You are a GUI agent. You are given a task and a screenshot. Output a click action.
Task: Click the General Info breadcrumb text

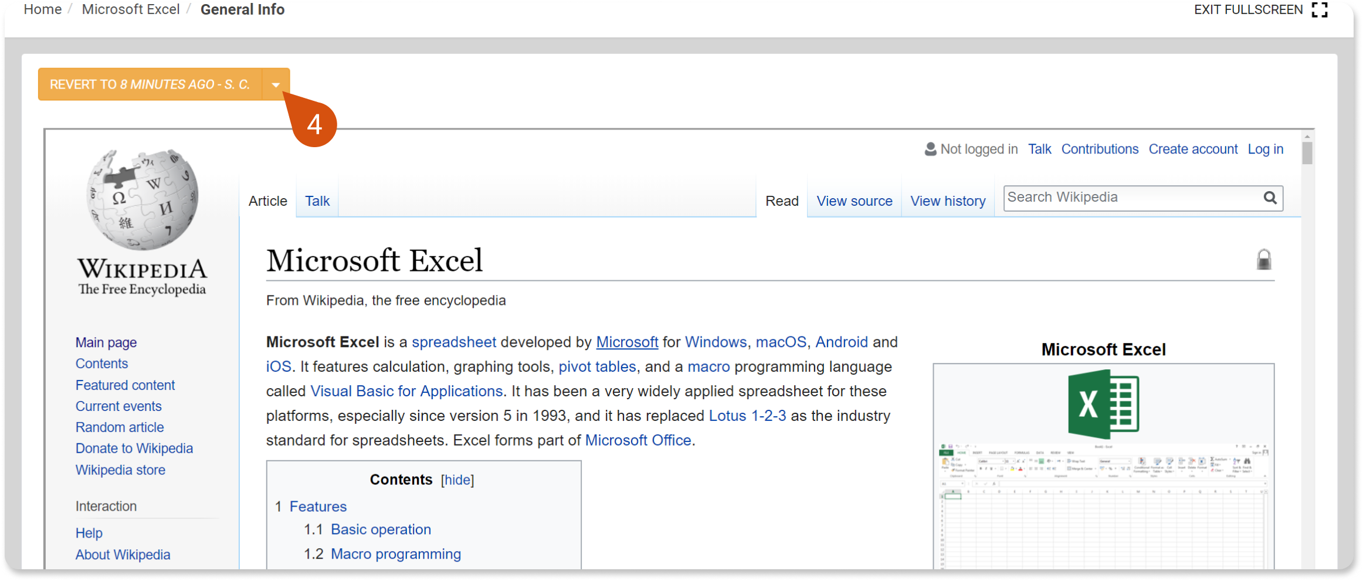click(242, 10)
